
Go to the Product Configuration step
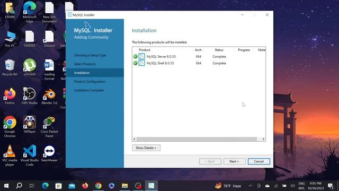click(90, 81)
